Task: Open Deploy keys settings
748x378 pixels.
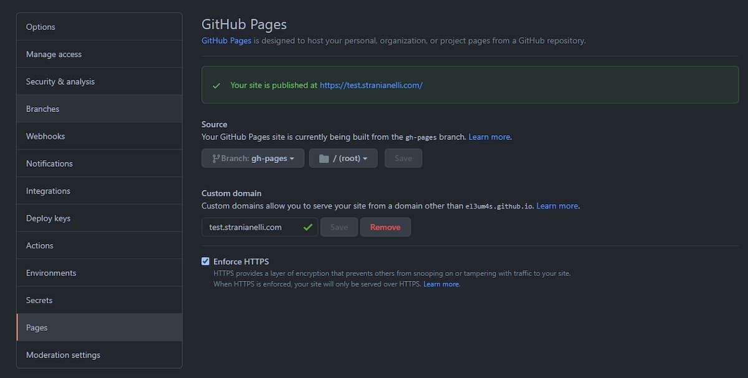Action: pyautogui.click(x=99, y=219)
